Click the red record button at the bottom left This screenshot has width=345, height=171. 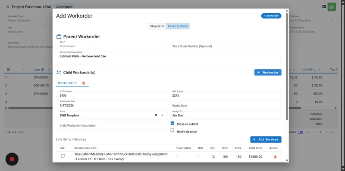click(12, 159)
